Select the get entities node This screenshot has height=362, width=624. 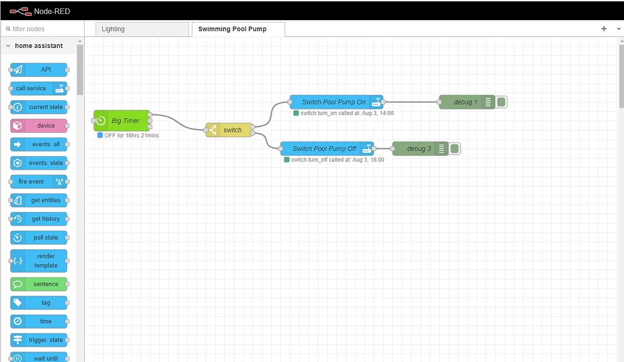[39, 200]
